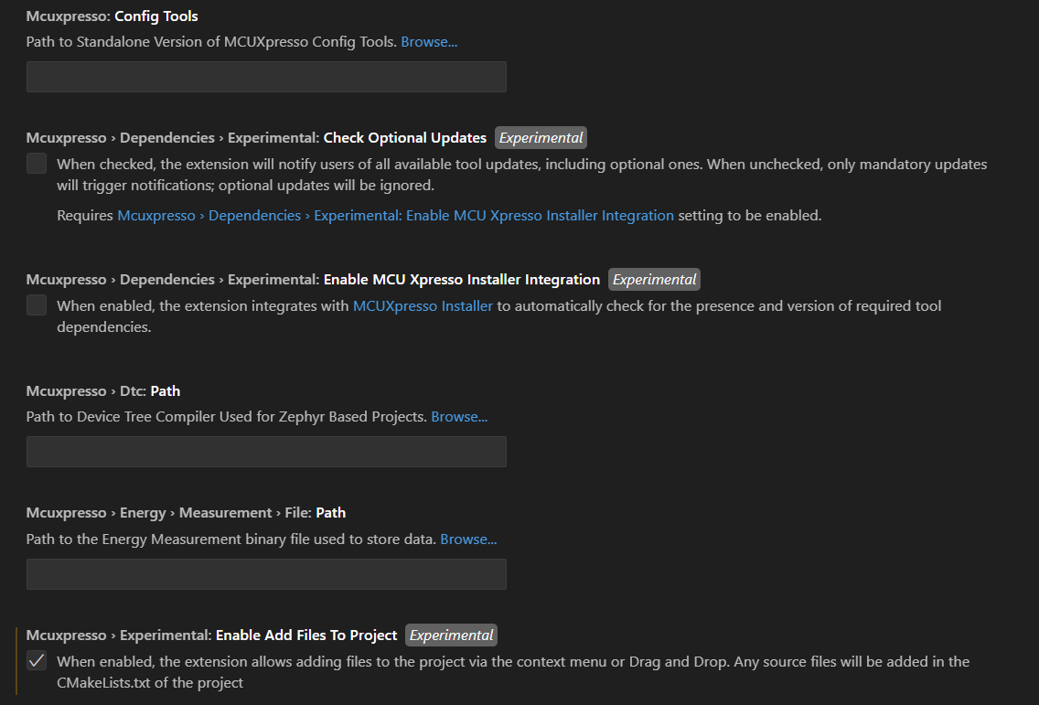Enable MCU Xpresso Installer Integration checkbox

click(36, 304)
